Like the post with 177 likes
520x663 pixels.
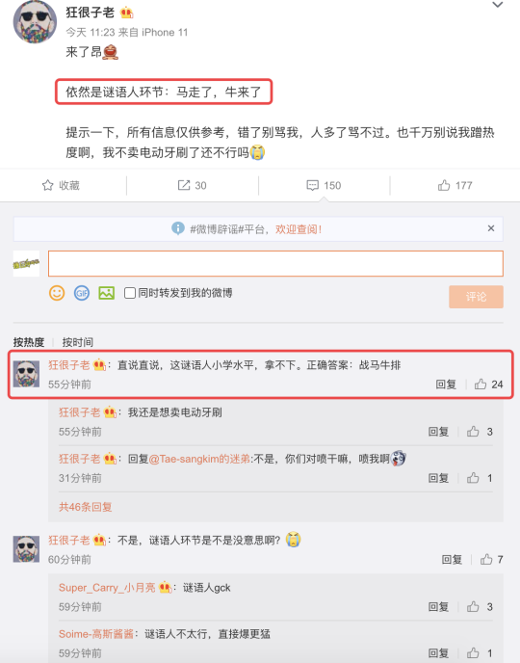455,185
